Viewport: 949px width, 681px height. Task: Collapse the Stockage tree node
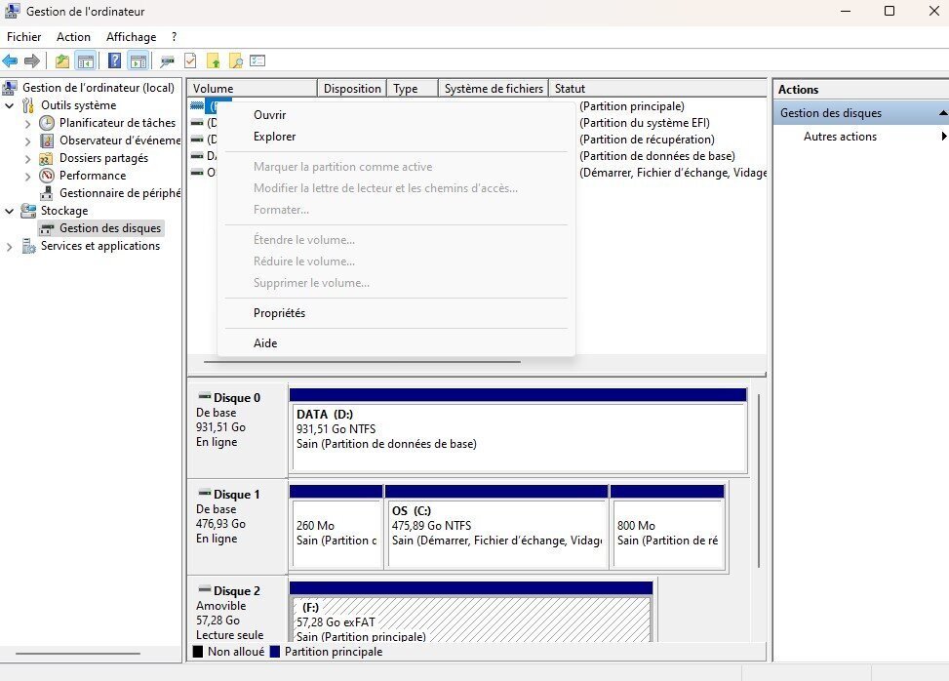(9, 212)
